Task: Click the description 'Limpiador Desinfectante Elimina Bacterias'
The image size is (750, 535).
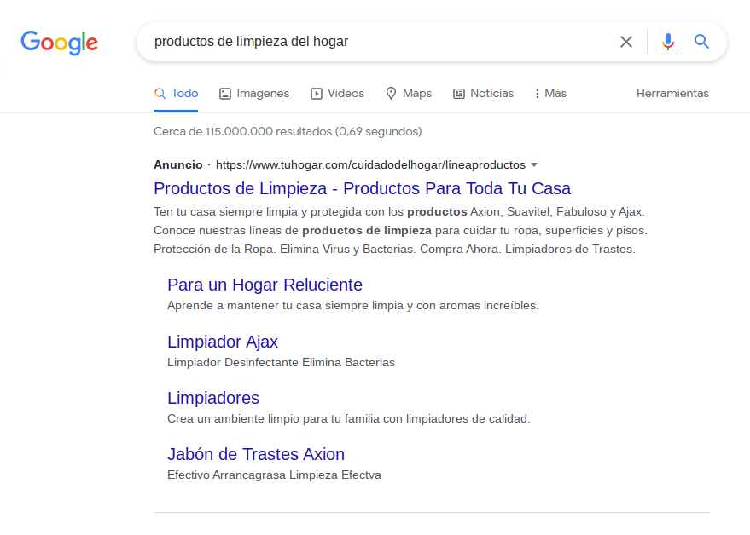Action: tap(281, 363)
